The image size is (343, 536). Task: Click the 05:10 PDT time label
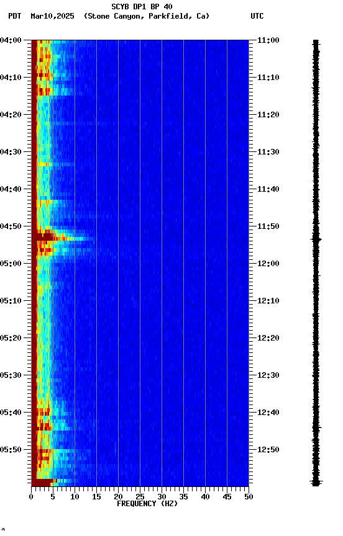coord(11,301)
